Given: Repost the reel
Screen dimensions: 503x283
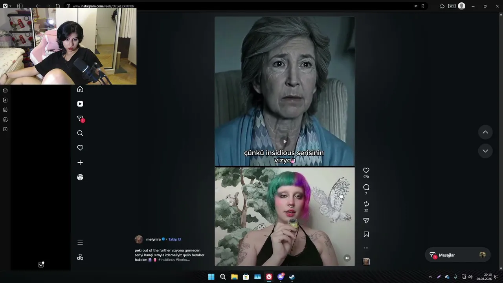Looking at the screenshot, I should [366, 204].
